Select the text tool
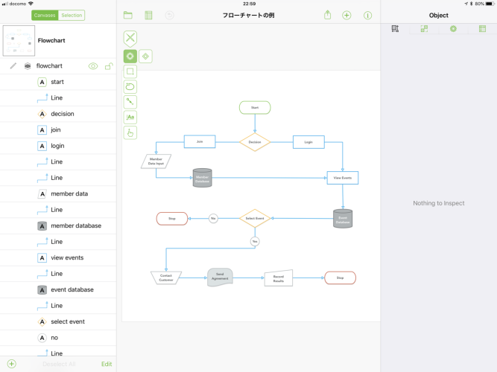The width and height of the screenshot is (497, 372). pos(130,117)
